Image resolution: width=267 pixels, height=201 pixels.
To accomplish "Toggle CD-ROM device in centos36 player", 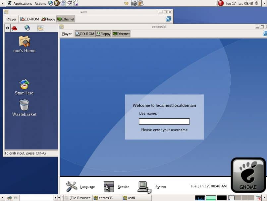I will 84,34.
